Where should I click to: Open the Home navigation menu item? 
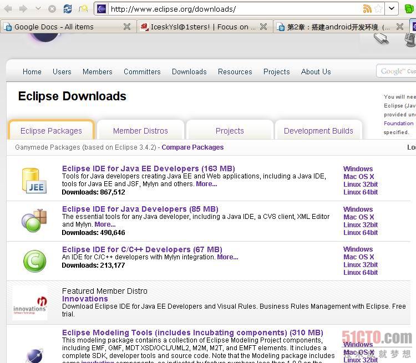32,71
